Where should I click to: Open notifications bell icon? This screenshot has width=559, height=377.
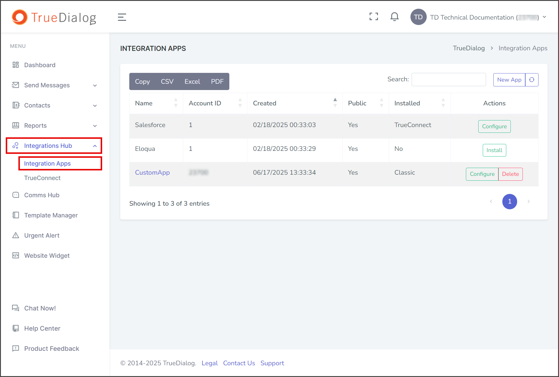click(x=394, y=17)
